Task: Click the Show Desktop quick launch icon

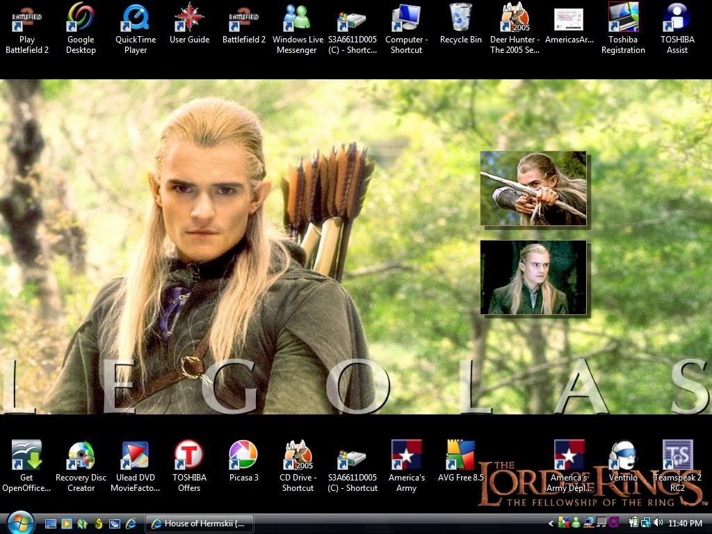Action: 51,524
